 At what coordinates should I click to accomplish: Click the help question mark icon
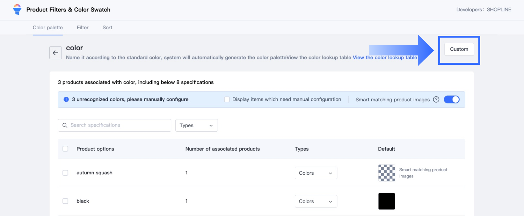tap(436, 100)
